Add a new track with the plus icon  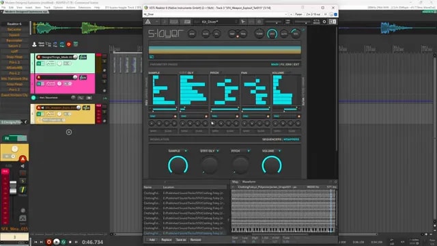pyautogui.click(x=69, y=132)
